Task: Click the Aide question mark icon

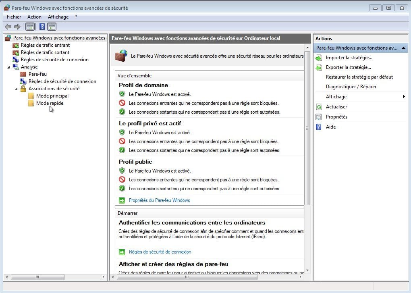Action: (319, 127)
